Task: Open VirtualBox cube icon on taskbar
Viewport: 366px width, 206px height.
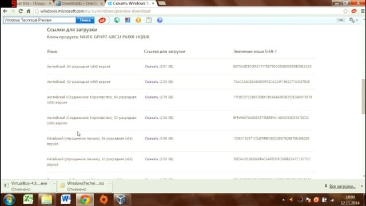Action: 121,200
